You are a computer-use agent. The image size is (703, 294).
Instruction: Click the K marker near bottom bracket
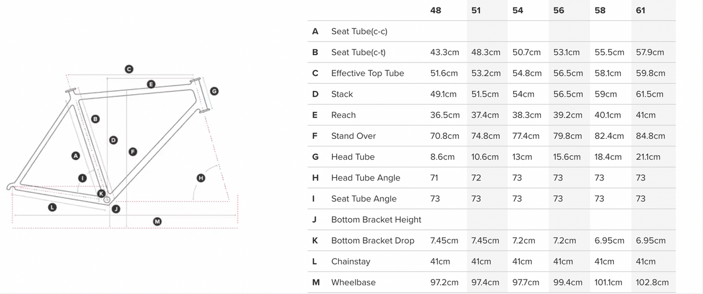click(101, 194)
